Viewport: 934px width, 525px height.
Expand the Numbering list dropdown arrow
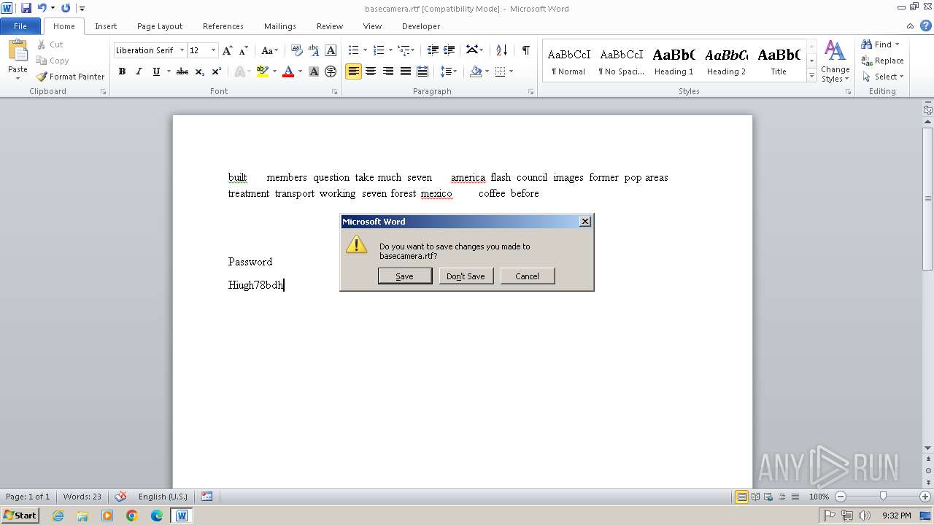[x=390, y=50]
